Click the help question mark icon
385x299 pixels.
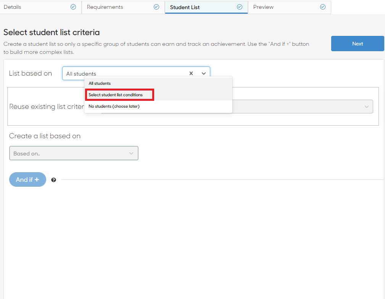tap(53, 180)
